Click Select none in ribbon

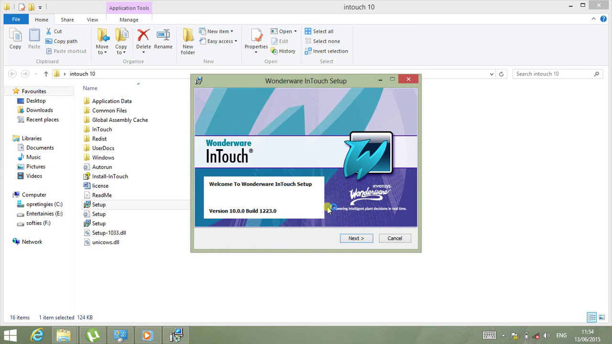point(322,41)
